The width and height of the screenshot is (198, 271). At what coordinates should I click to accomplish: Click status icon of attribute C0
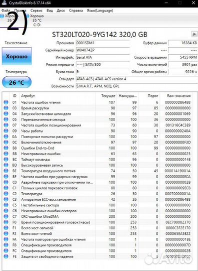click(x=6, y=182)
